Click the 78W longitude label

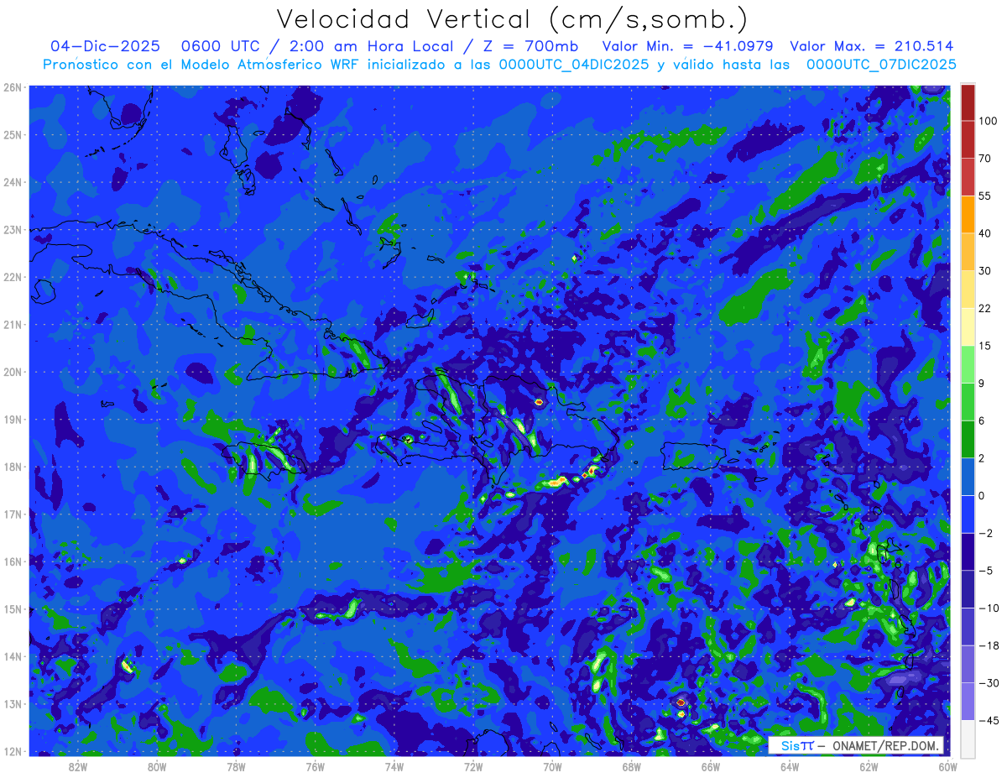[236, 766]
